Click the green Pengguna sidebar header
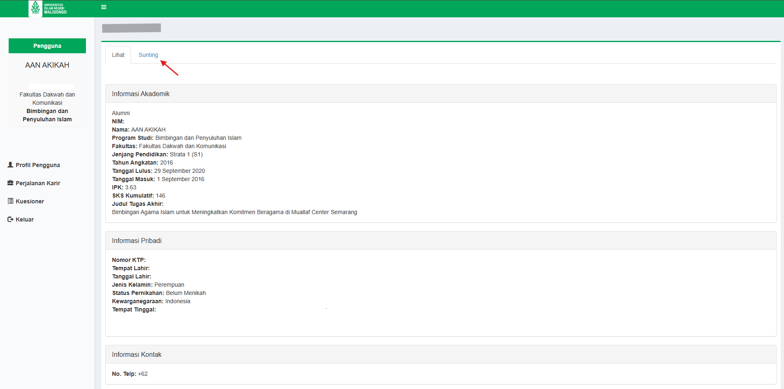The image size is (784, 389). (x=47, y=46)
